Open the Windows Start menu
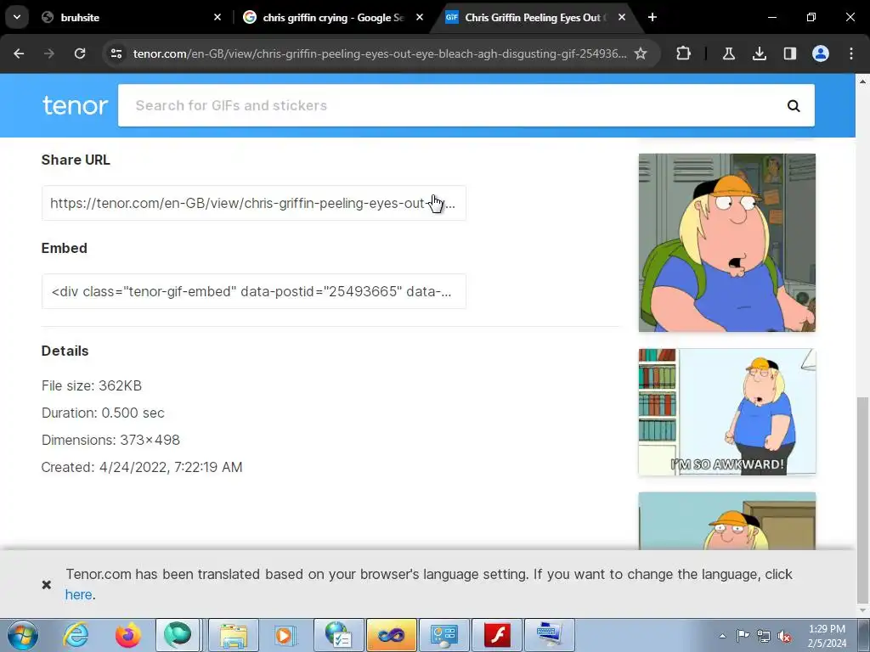870x652 pixels. pyautogui.click(x=23, y=635)
